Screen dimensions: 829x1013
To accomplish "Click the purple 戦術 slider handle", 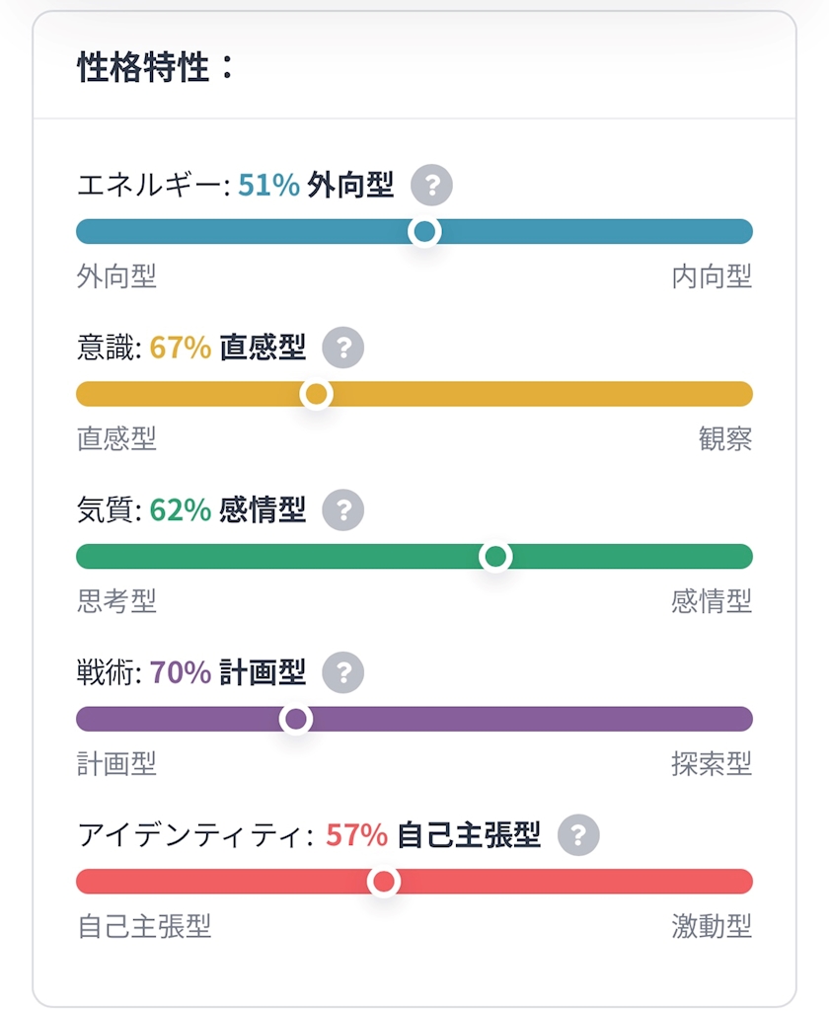I will point(295,720).
